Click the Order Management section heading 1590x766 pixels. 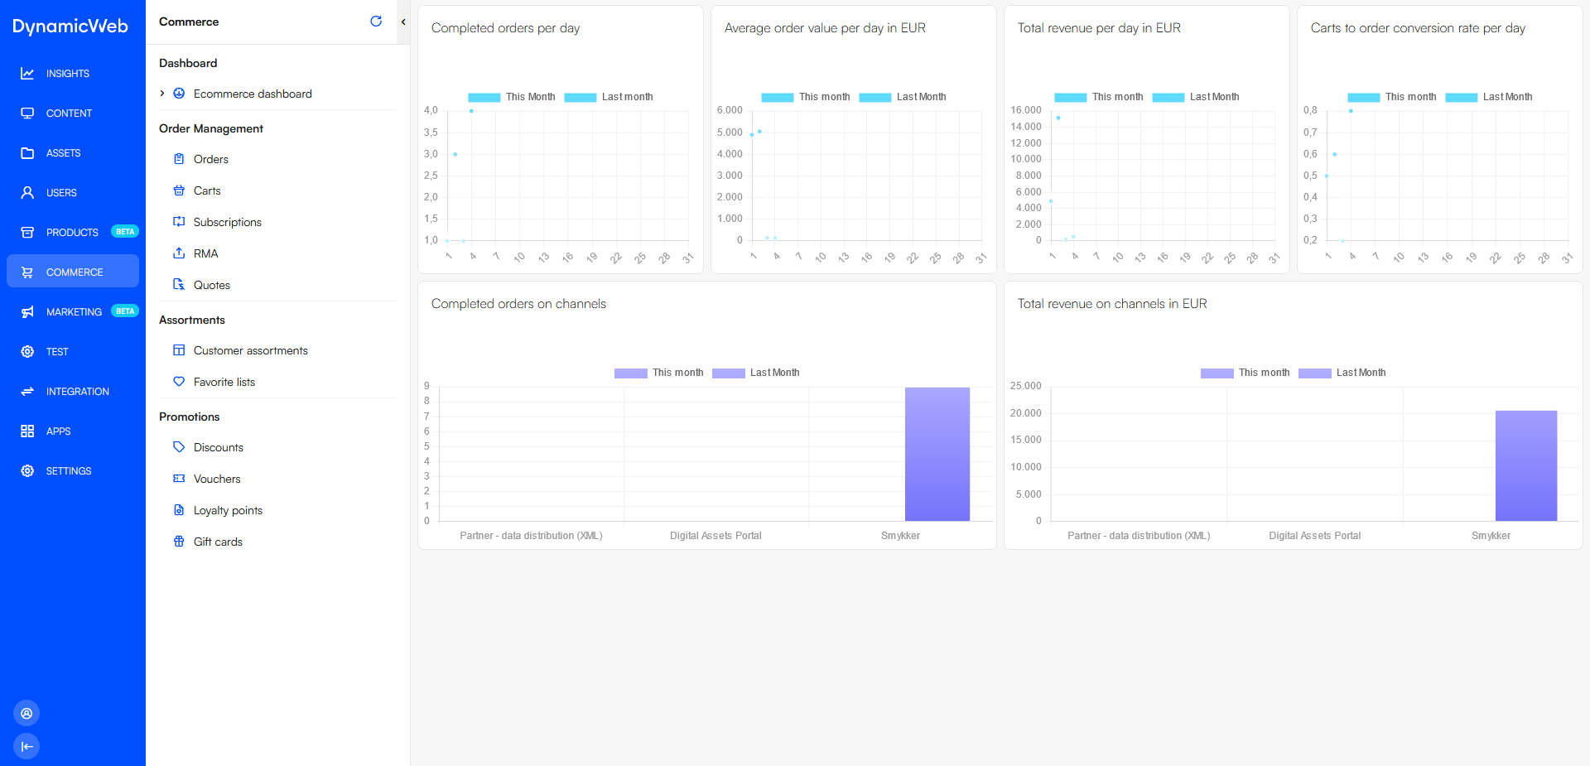click(211, 128)
